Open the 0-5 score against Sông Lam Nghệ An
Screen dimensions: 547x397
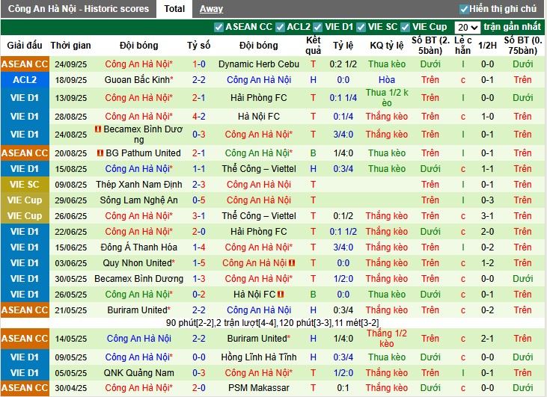click(199, 200)
